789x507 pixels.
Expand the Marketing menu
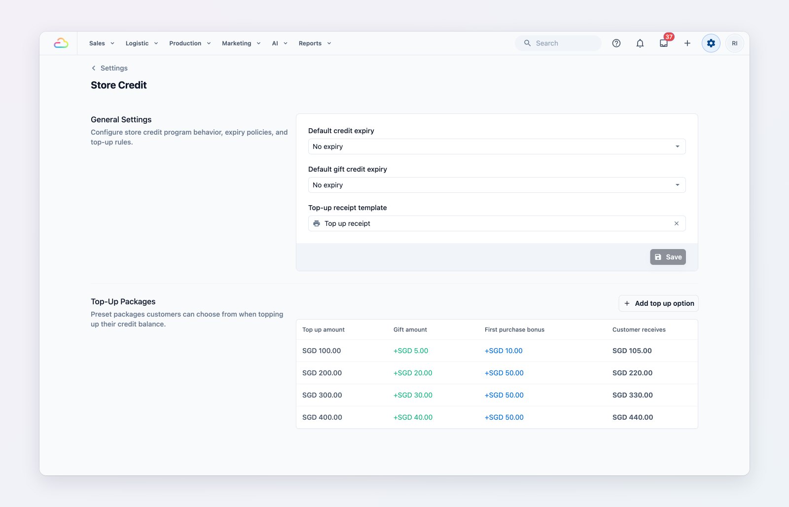click(241, 43)
